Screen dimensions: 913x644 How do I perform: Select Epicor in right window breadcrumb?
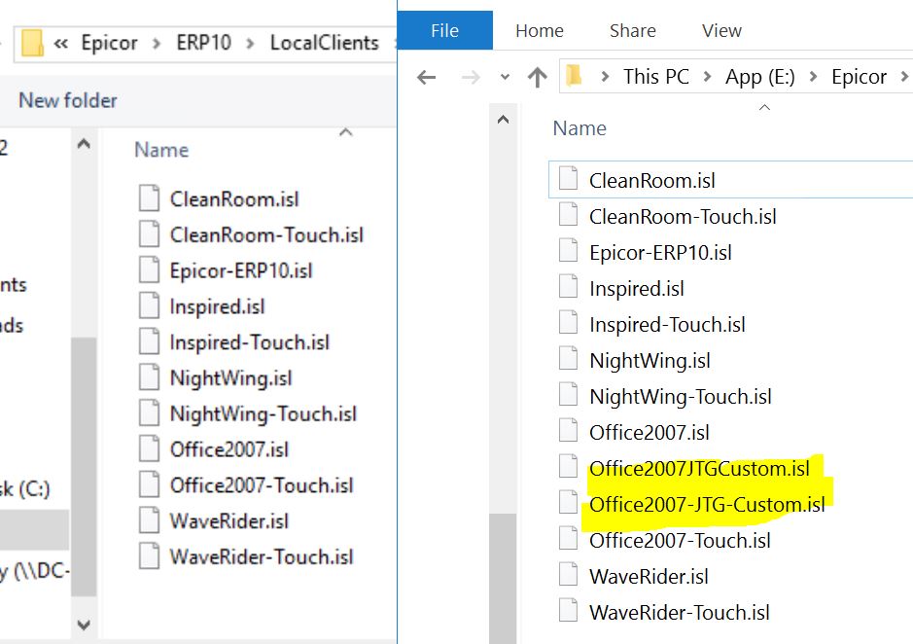pyautogui.click(x=859, y=76)
